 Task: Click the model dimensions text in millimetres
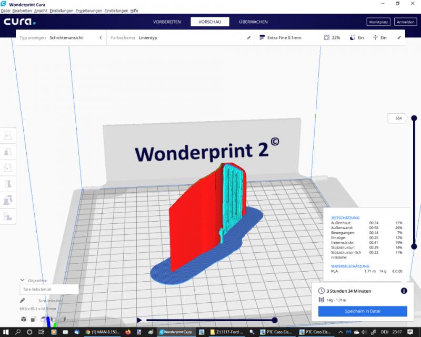[38, 309]
